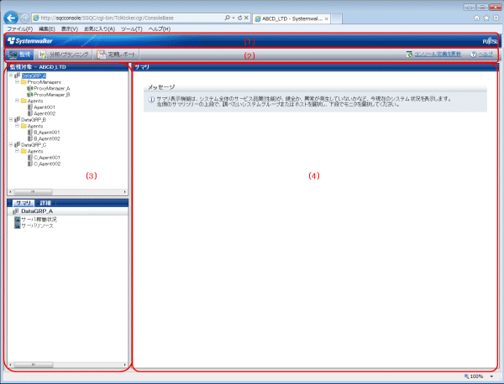Click the Agent002 host icon
This screenshot has height=384, width=504.
click(30, 113)
